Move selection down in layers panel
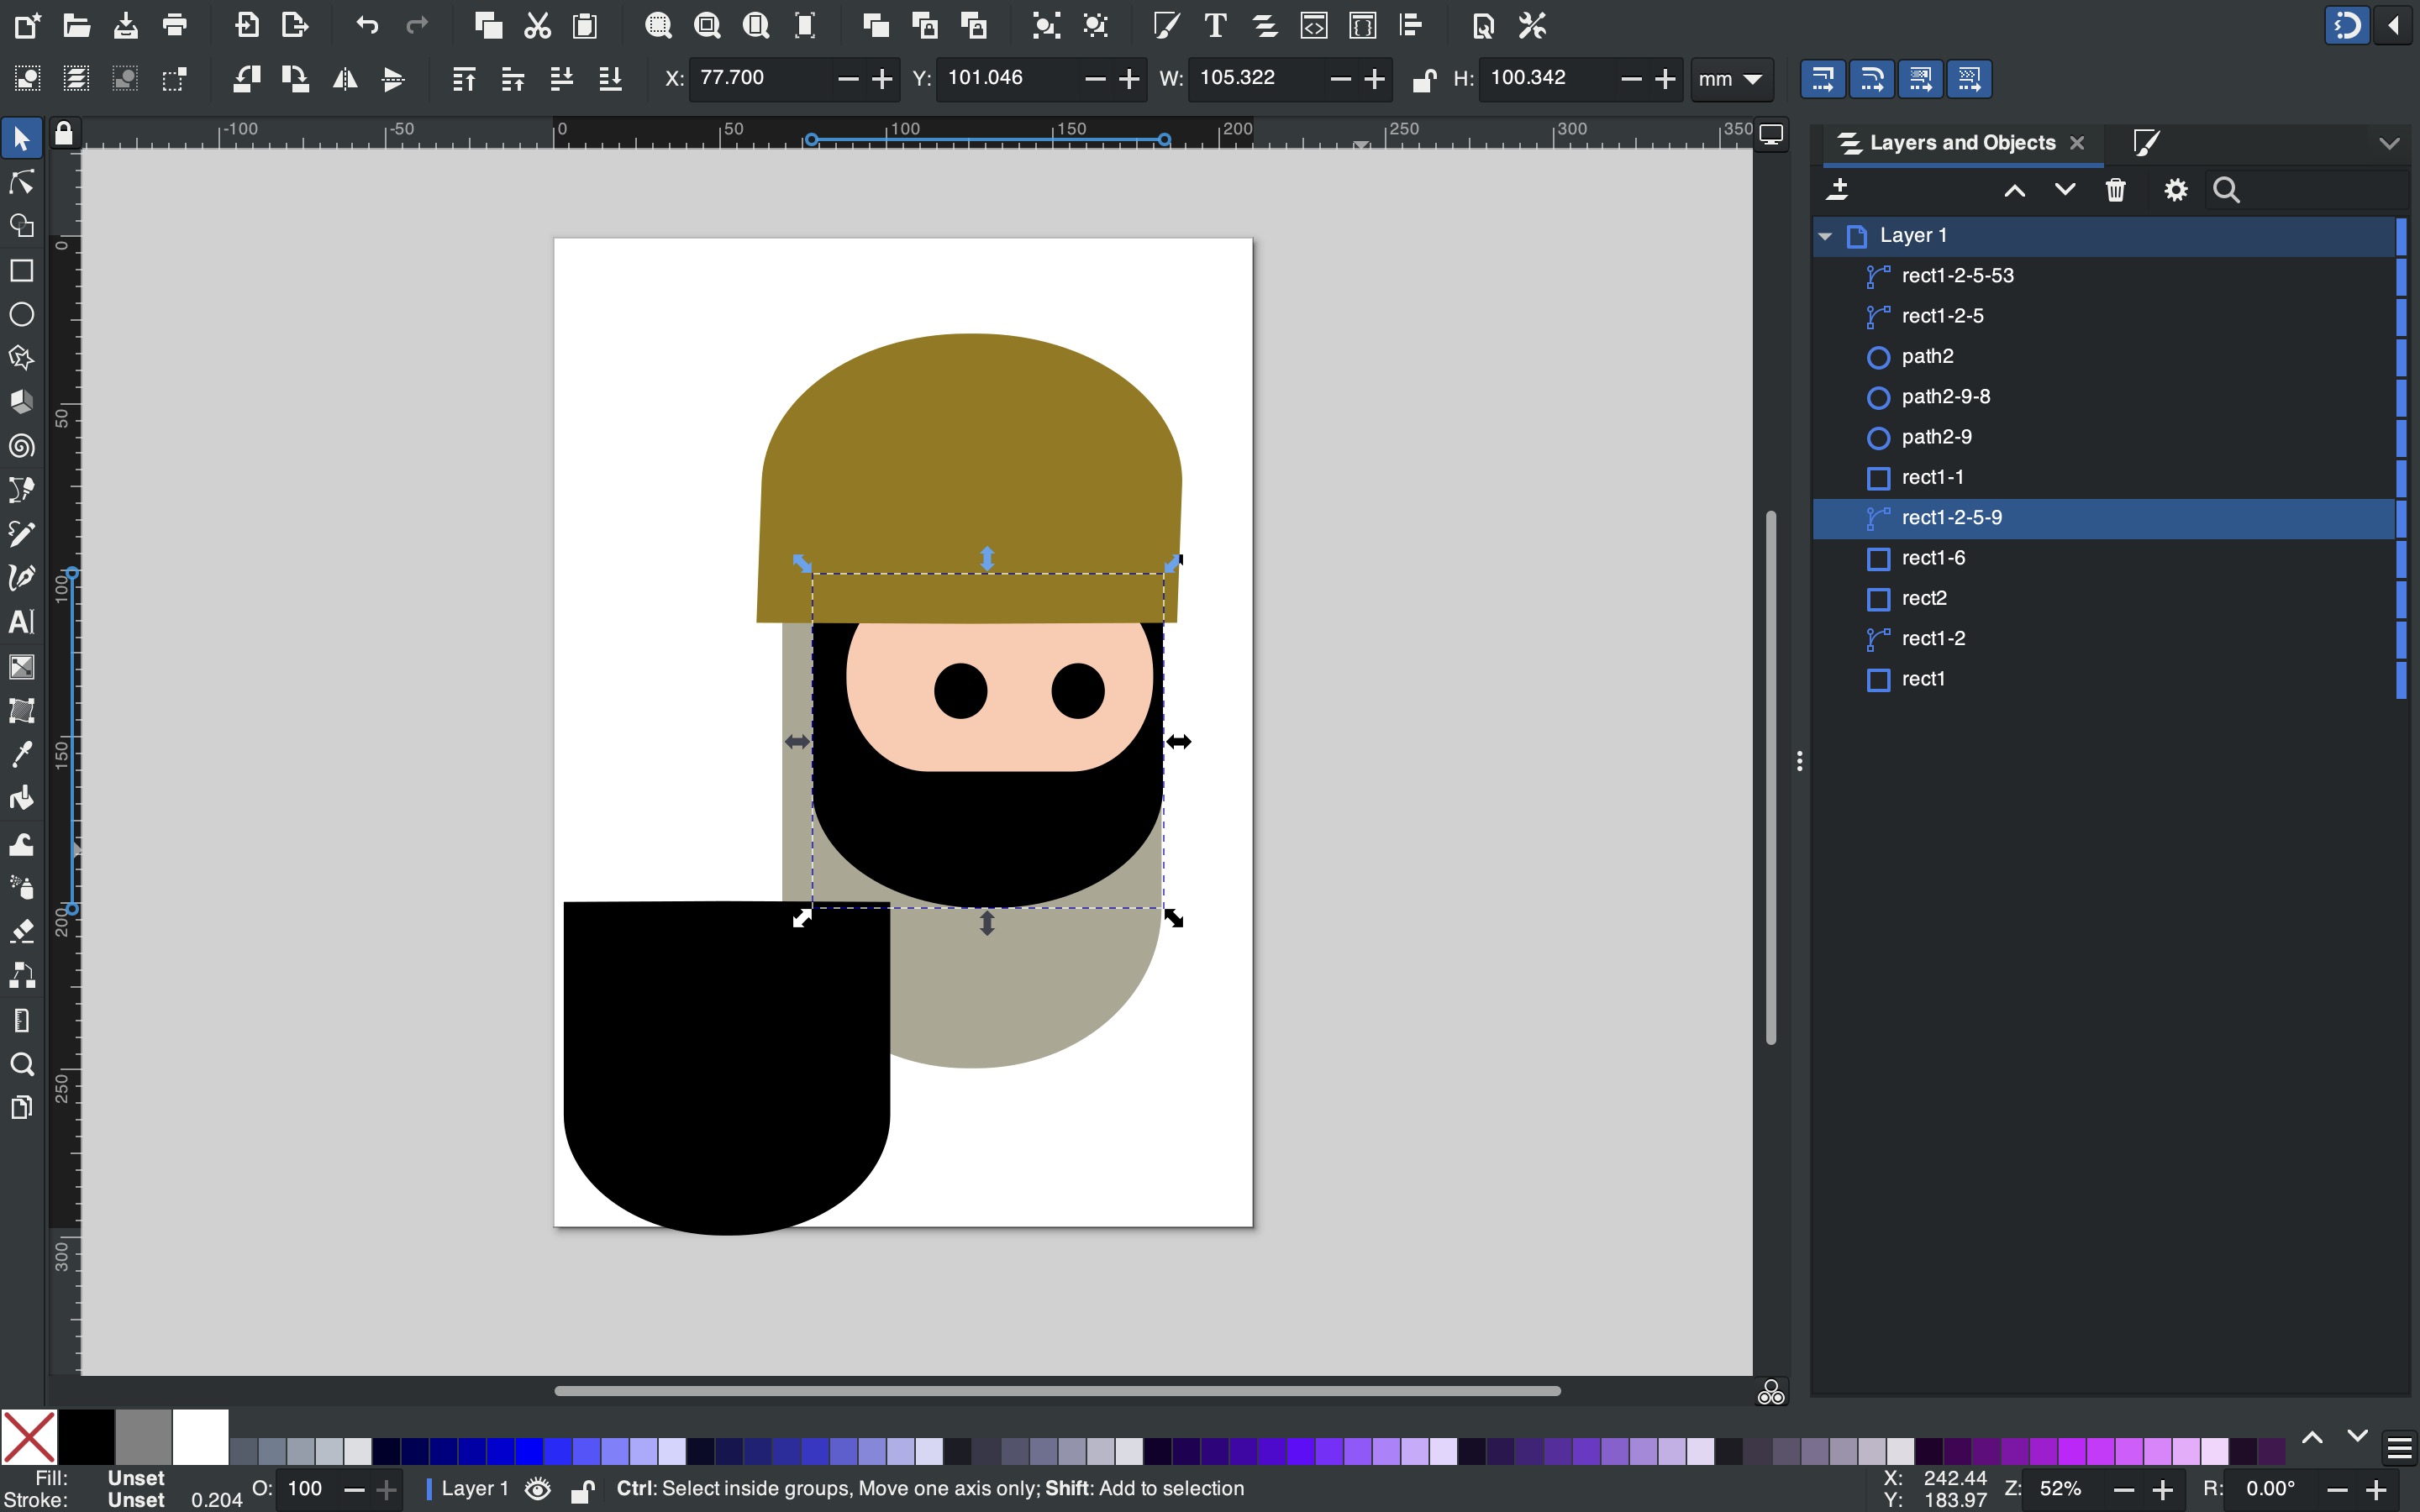Screen dimensions: 2420x1512 click(x=2064, y=190)
